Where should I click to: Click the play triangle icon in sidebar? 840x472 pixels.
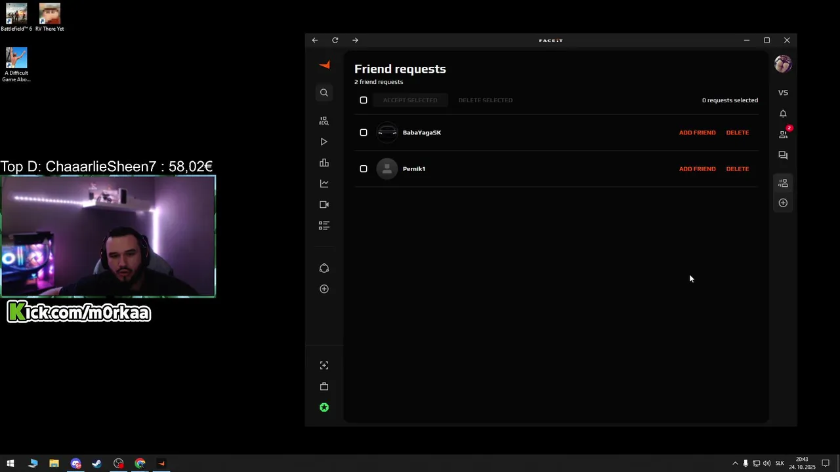coord(324,142)
